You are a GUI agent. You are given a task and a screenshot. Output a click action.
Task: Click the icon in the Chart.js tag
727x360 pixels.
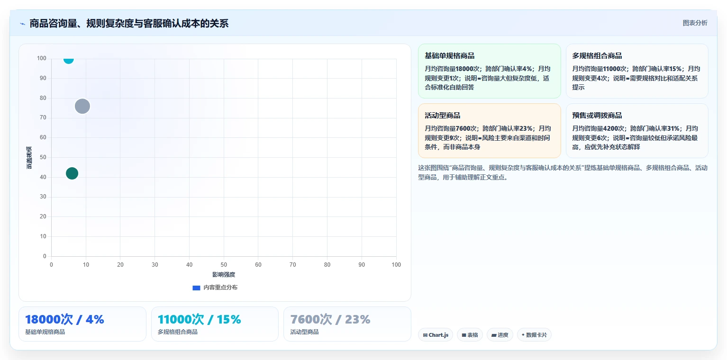click(425, 335)
